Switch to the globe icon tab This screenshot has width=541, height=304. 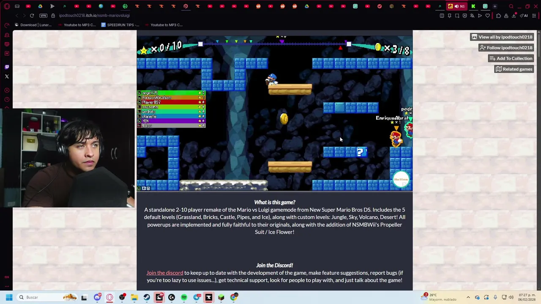[x=101, y=6]
